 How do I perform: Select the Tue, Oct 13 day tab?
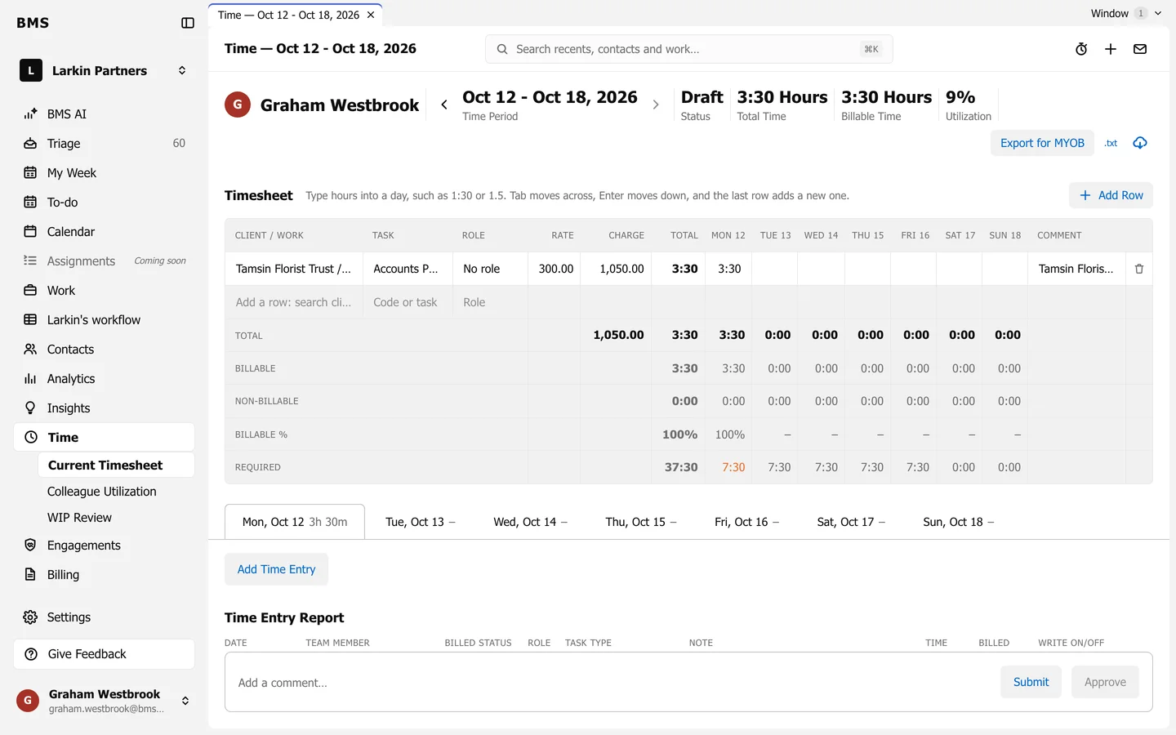pos(421,522)
